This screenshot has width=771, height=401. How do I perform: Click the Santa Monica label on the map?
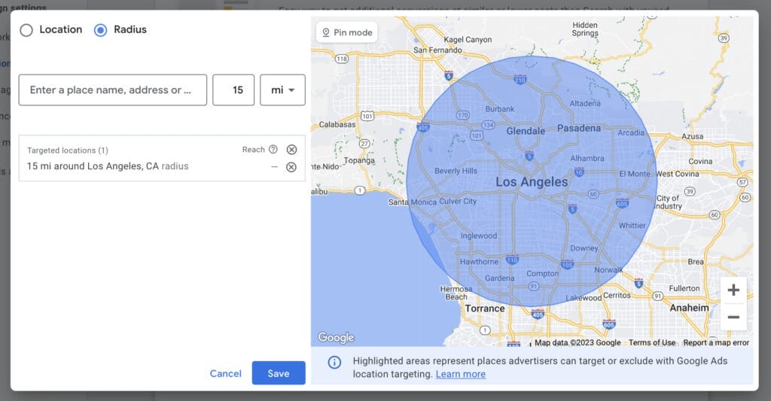tap(412, 202)
